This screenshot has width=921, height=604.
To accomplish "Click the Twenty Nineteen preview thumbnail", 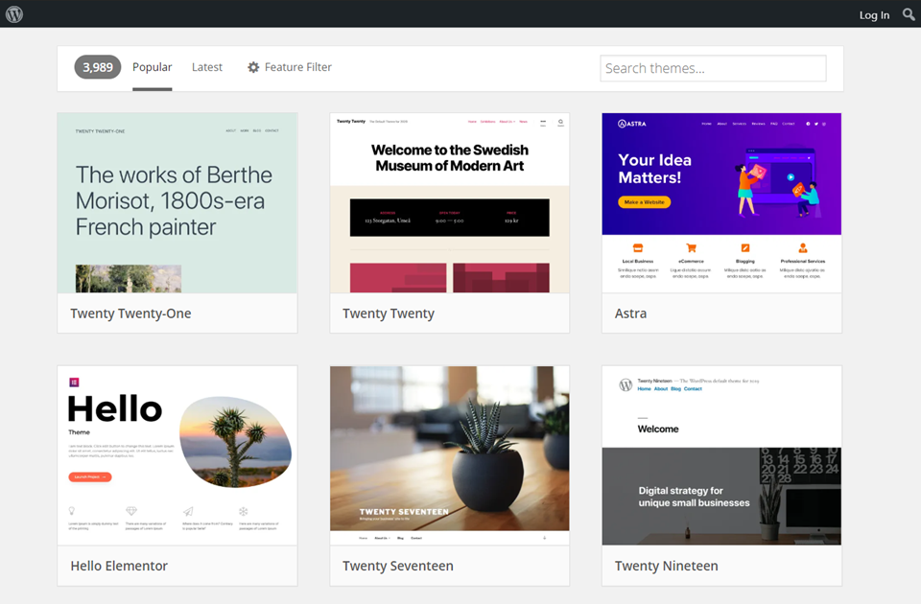I will (x=720, y=451).
